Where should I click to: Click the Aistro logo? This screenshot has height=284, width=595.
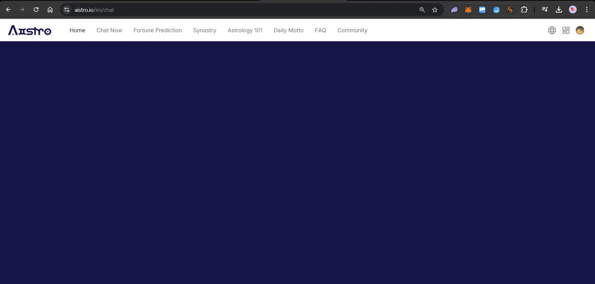pos(30,30)
